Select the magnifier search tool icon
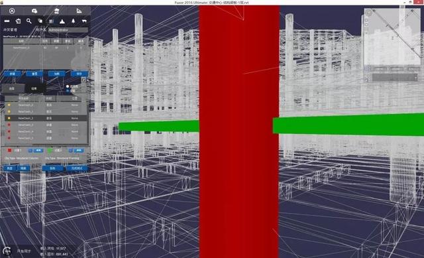The height and width of the screenshot is (258, 424). 29,21
